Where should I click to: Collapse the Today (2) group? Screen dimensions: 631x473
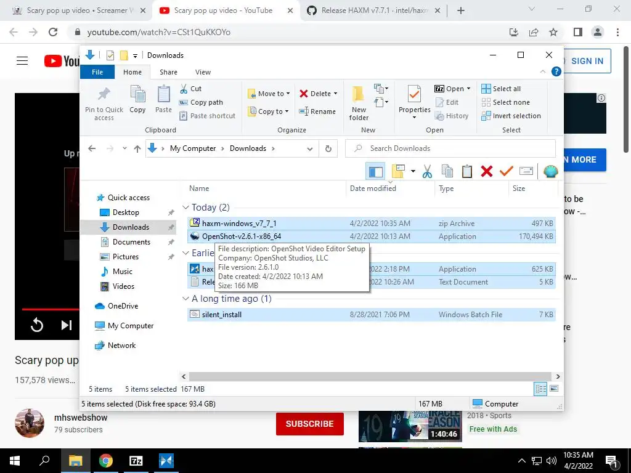[x=185, y=207]
